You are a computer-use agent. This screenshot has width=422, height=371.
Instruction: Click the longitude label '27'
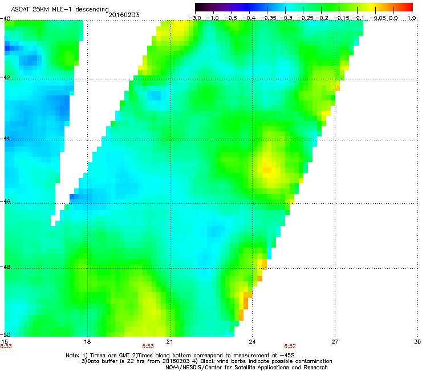335,342
